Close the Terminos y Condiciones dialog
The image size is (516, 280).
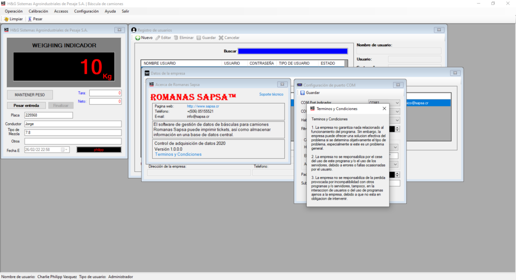point(384,108)
